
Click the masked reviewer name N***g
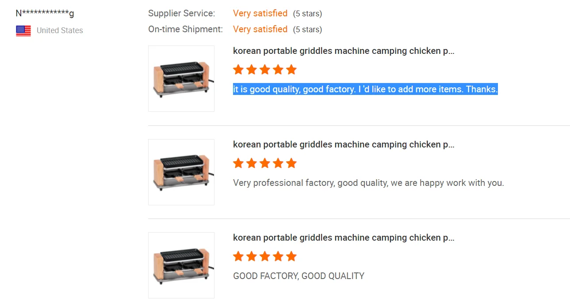pos(45,13)
